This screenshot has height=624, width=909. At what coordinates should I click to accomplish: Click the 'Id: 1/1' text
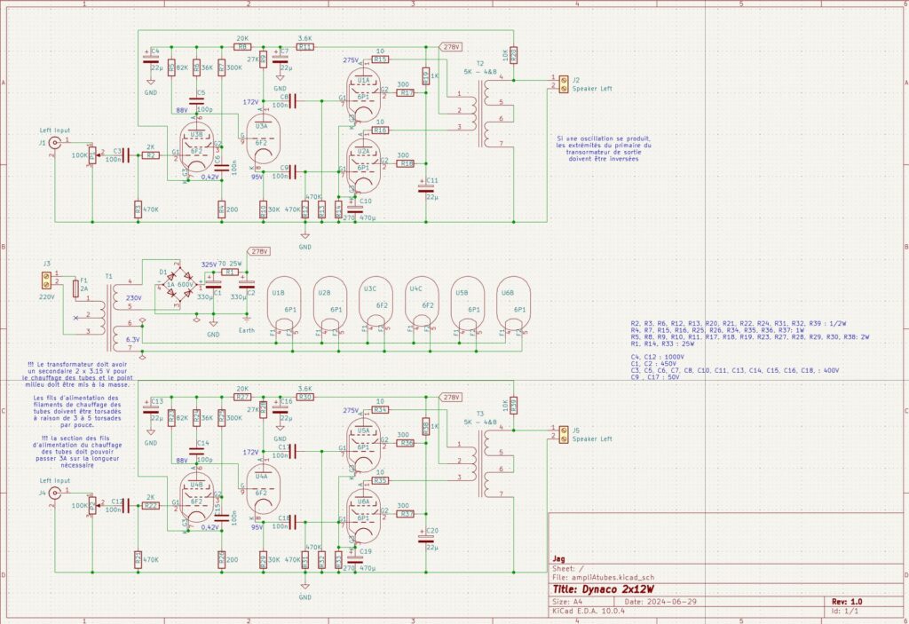click(845, 611)
